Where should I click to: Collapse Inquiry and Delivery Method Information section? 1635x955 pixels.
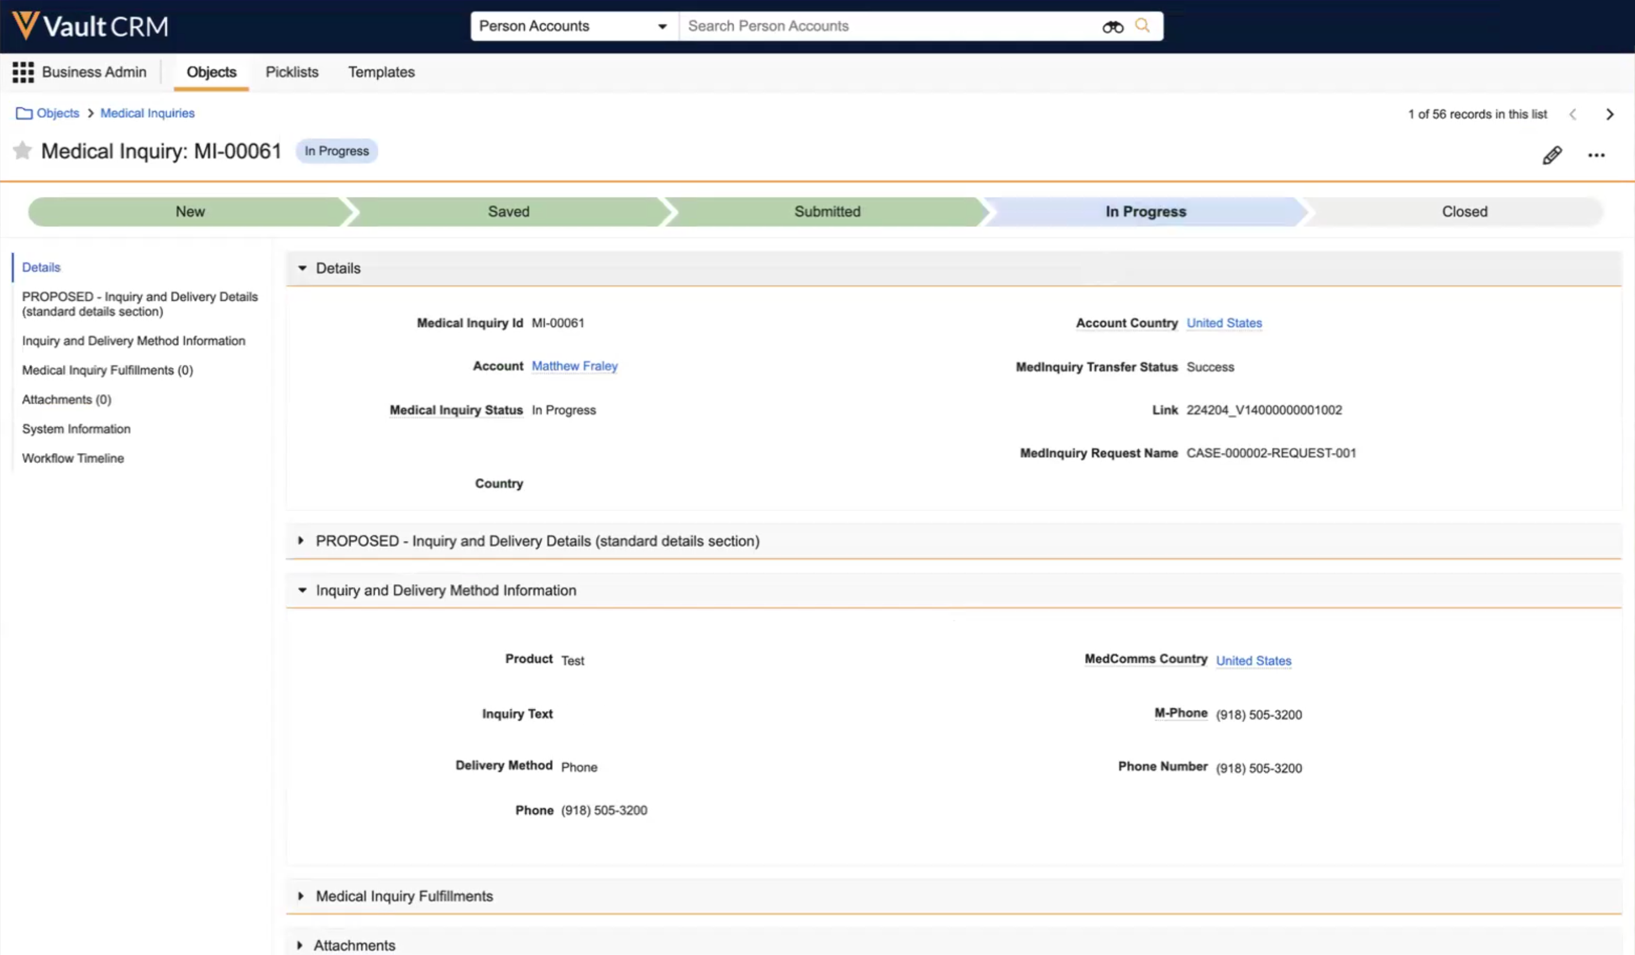(303, 591)
